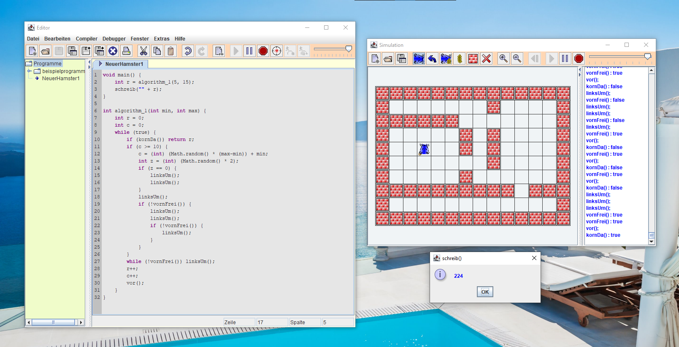
Task: Select NeuerHamster1 in the program tree
Action: click(x=60, y=79)
